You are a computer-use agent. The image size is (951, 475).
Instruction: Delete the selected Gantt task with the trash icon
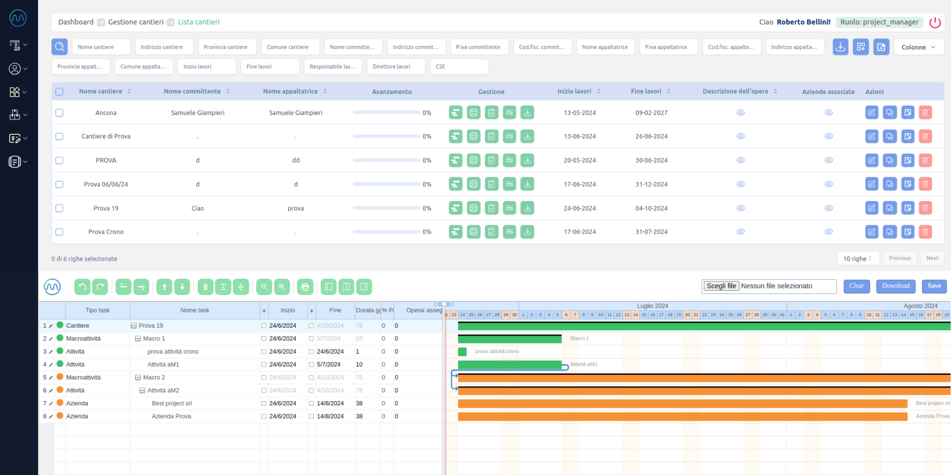tap(206, 287)
